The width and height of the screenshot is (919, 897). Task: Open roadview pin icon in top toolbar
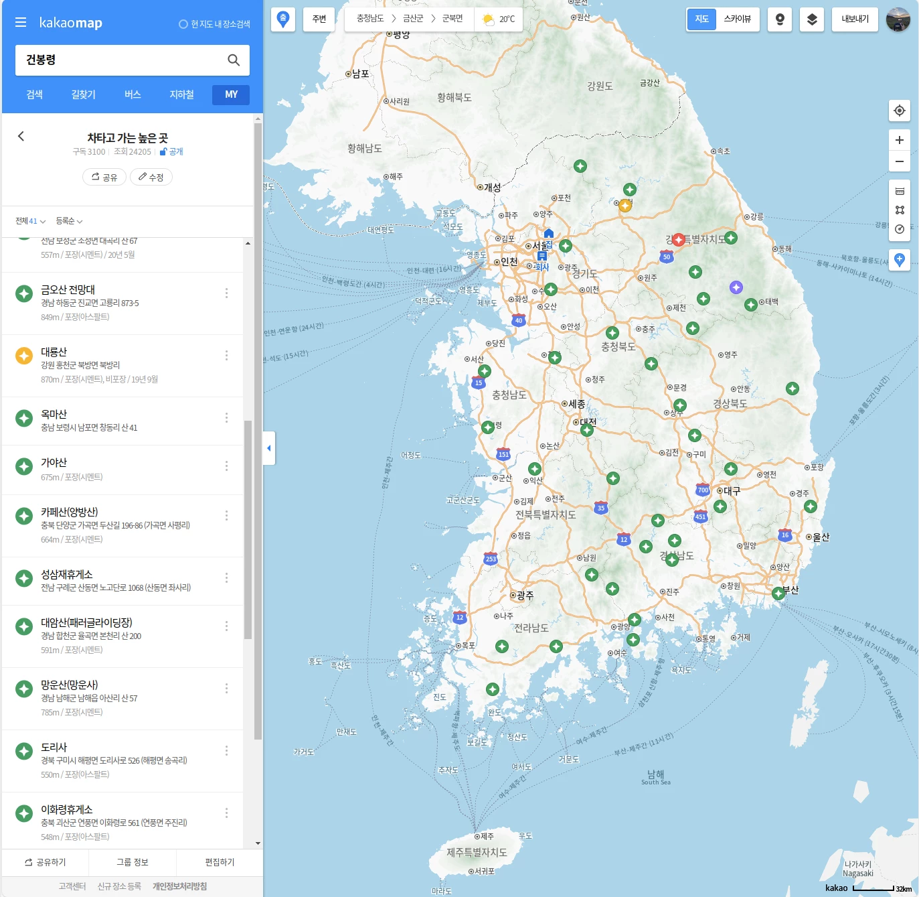(x=780, y=19)
